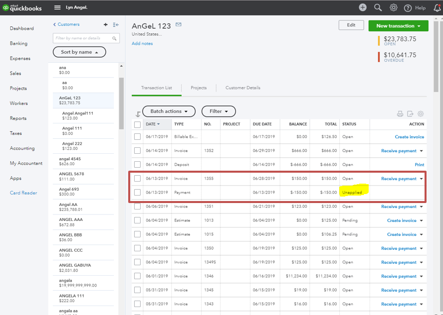Check the 06/13/2019 Payment row
Image resolution: width=443 pixels, height=315 pixels.
coord(137,193)
